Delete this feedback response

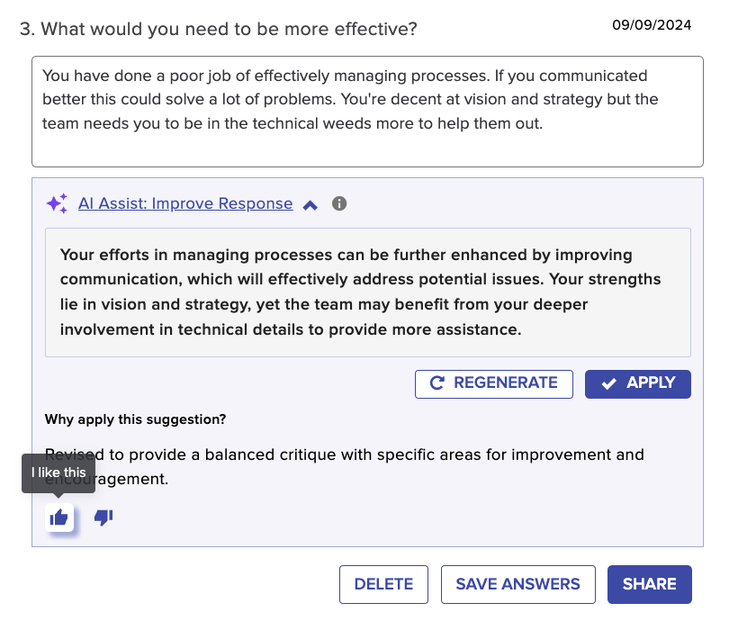click(383, 584)
